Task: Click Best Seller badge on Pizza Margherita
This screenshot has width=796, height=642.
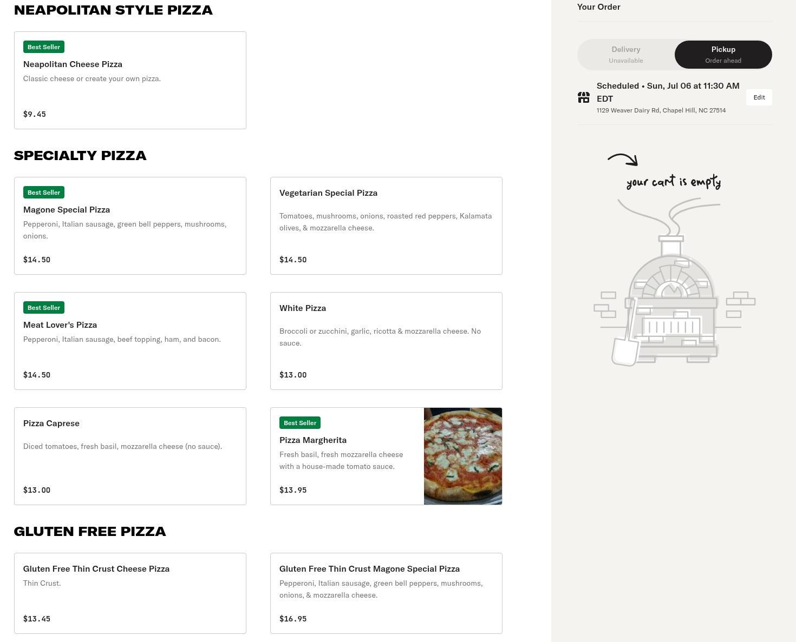Action: click(300, 423)
